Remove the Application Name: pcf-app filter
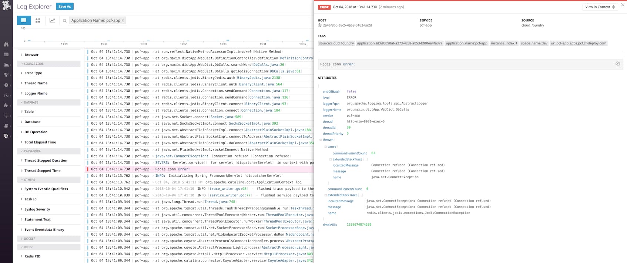The height and width of the screenshot is (263, 627). (x=123, y=20)
